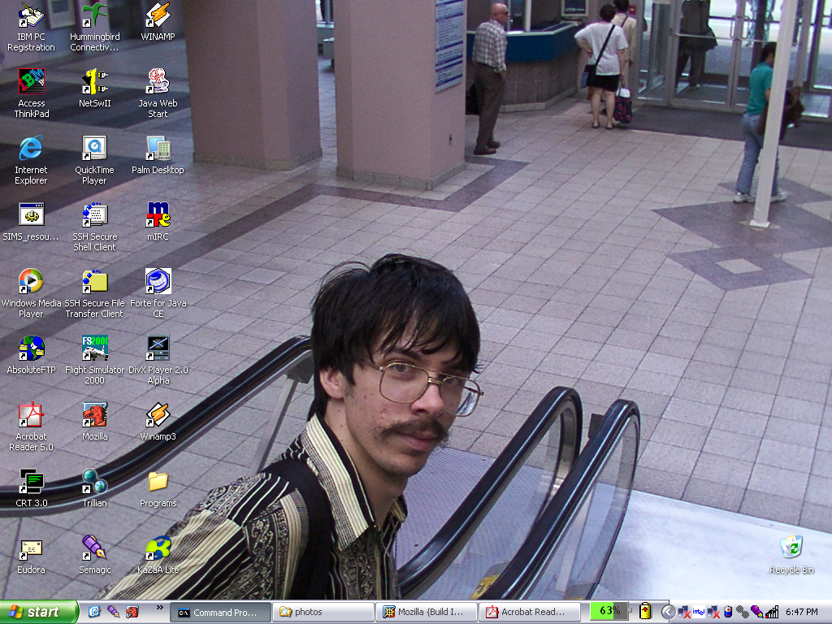Expand the Quick Launch overflow chevron
Viewport: 832px width, 624px height.
159,608
